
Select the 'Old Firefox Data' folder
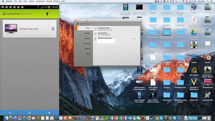click(180, 83)
